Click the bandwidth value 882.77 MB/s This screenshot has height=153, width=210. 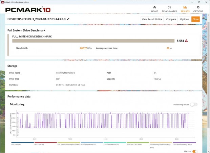click(x=86, y=48)
